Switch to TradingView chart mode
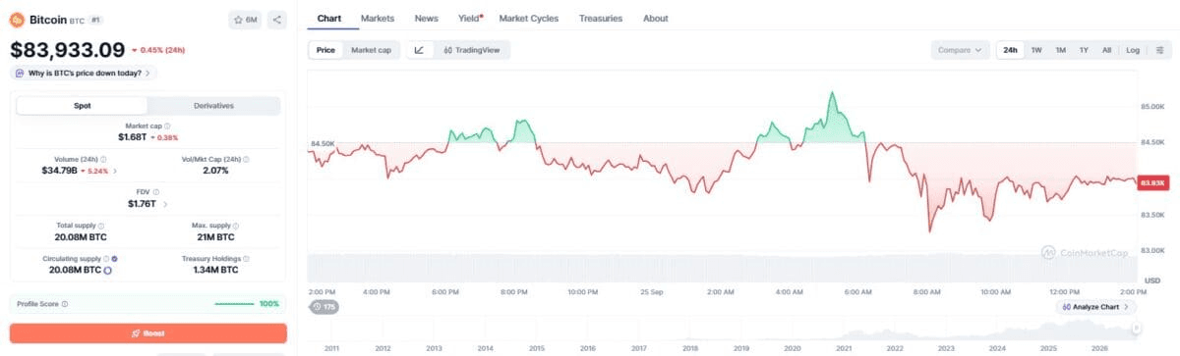The image size is (1180, 356). coord(471,50)
